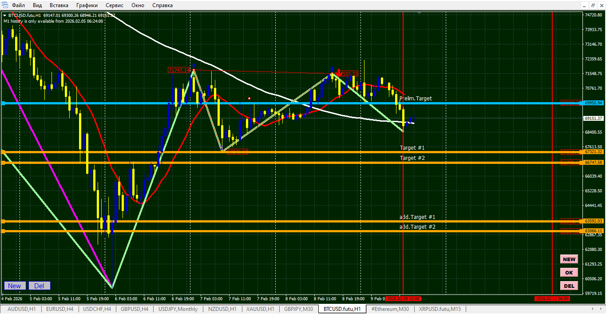Switch to the USDCHF,H4 chart tab

point(97,309)
